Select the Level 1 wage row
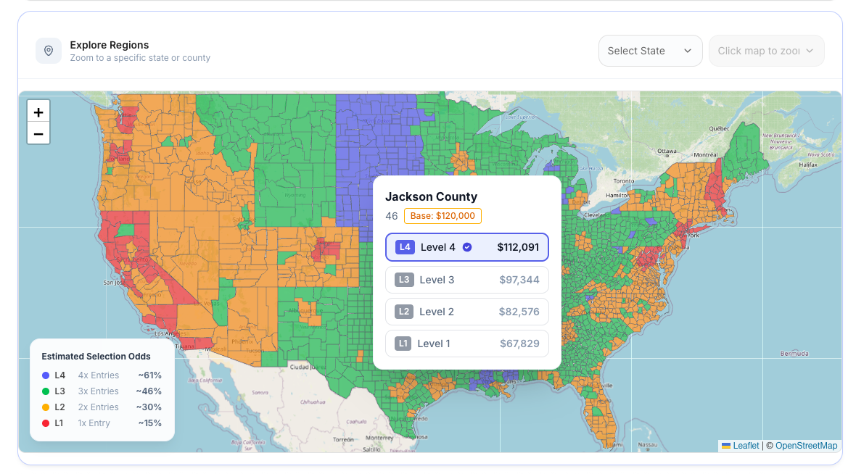 coord(466,344)
